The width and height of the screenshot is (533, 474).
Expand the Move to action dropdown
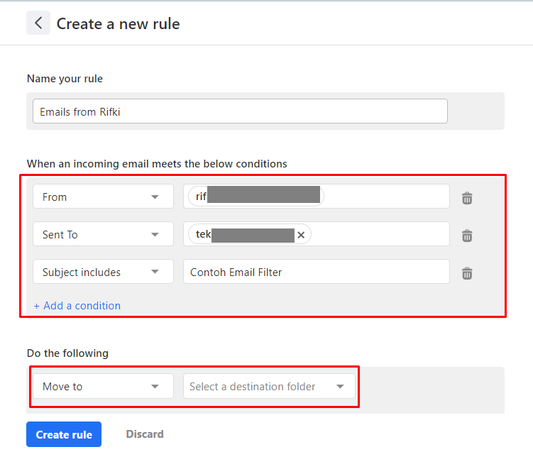click(103, 387)
